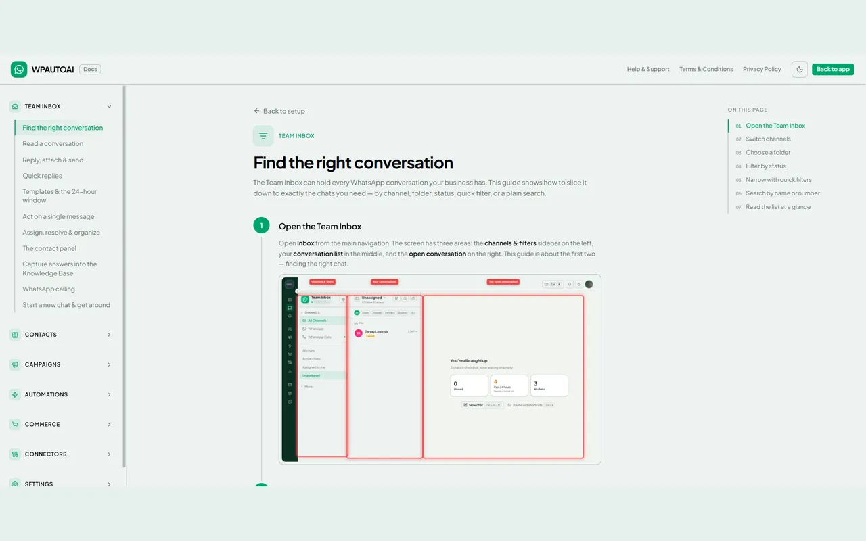Collapse the Team Inbox sidebar section chevron
The height and width of the screenshot is (541, 866).
pos(109,106)
